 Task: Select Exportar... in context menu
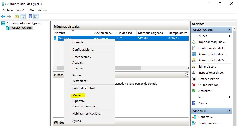tap(89, 101)
